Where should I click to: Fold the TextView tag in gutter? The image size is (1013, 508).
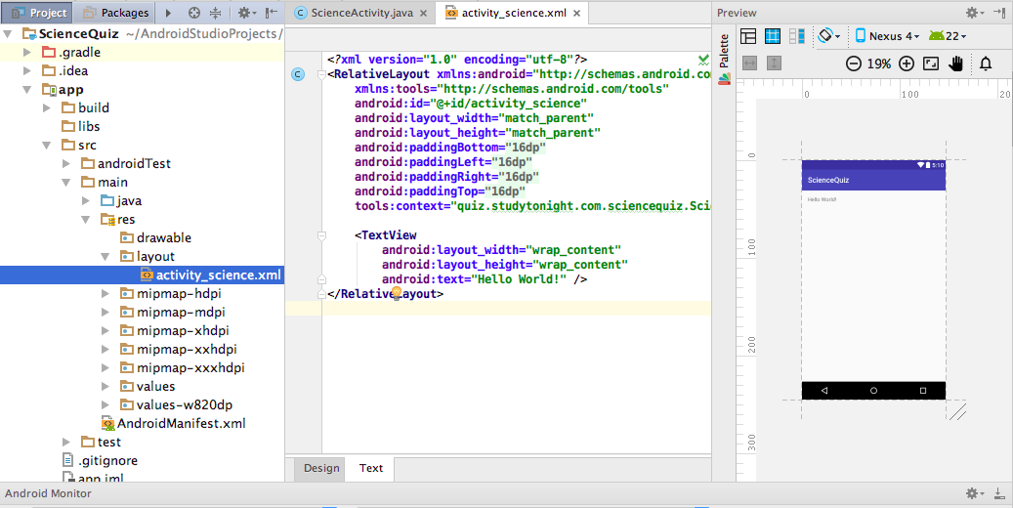pyautogui.click(x=321, y=235)
